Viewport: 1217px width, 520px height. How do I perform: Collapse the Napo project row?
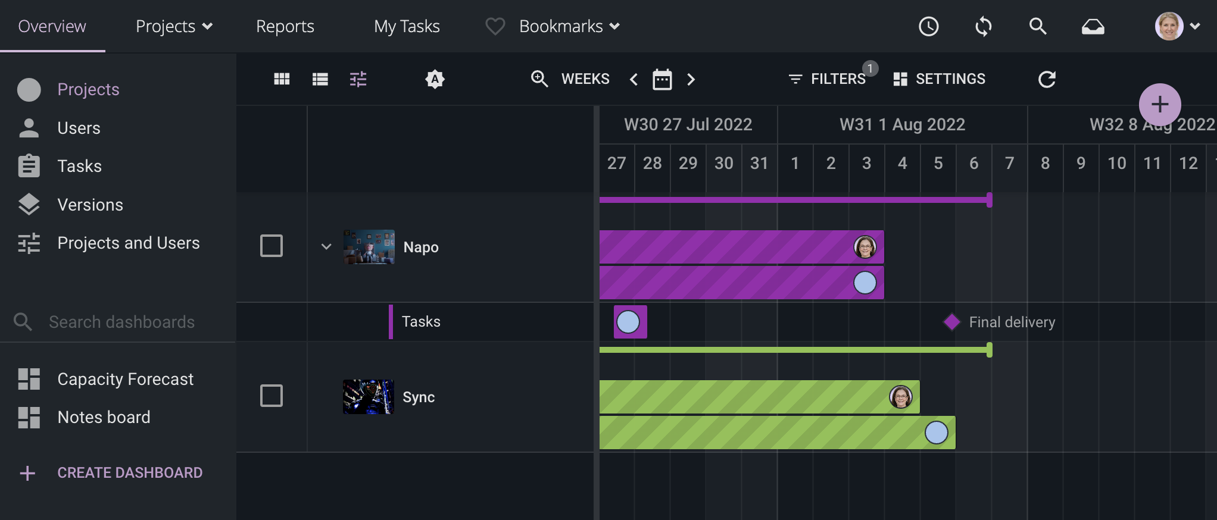326,246
